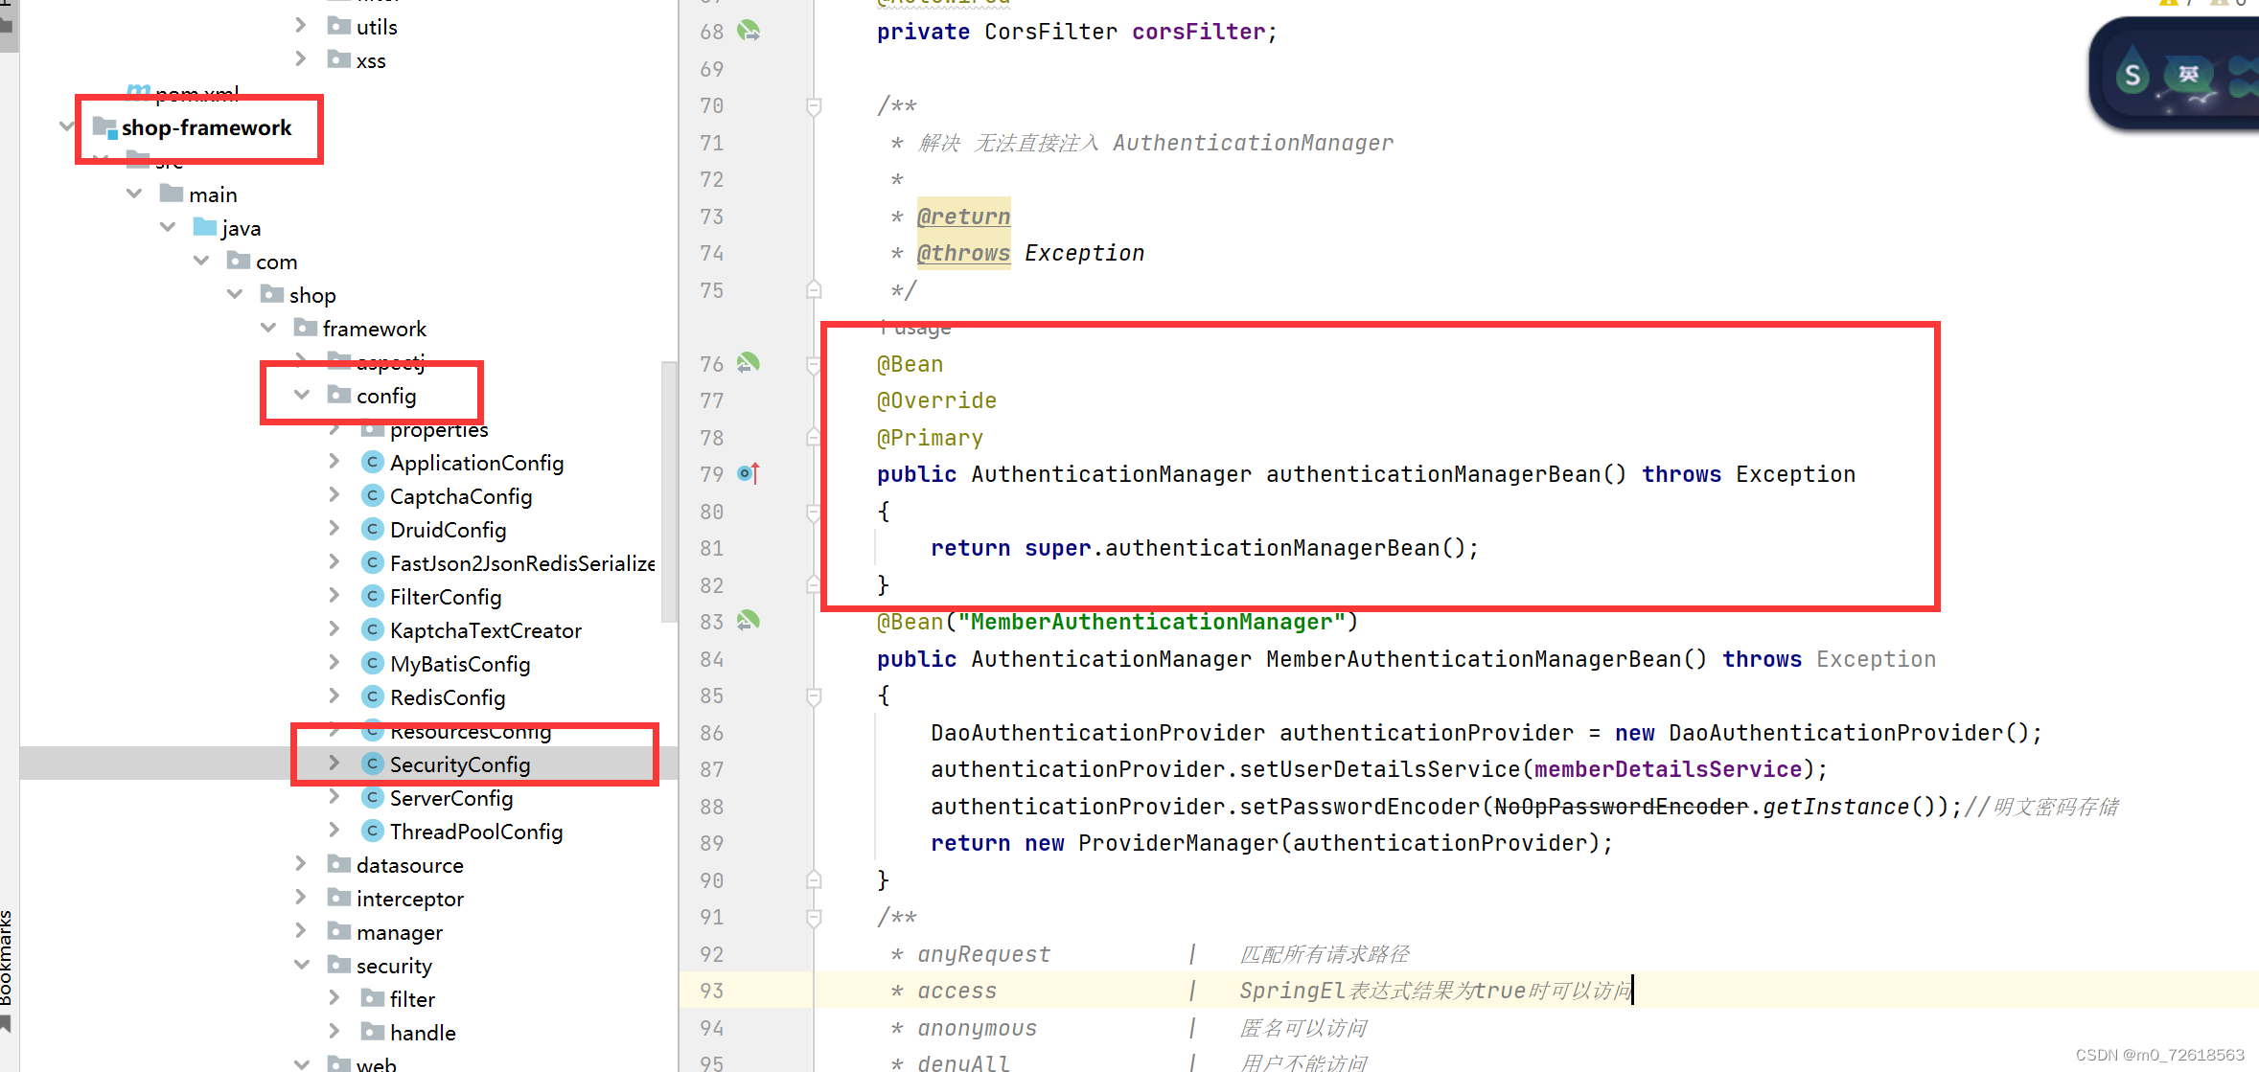Click the '1 usage' hint above the @Bean annotation
Viewport: 2259px width, 1072px height.
(x=913, y=327)
